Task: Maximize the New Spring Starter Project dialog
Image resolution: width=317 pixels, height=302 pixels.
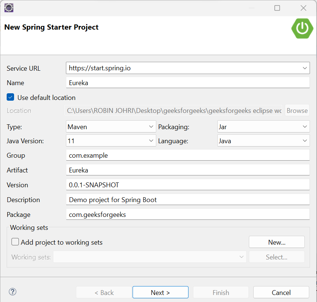Action: point(277,8)
